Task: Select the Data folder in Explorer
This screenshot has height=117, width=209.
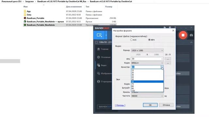Action: pos(29,15)
